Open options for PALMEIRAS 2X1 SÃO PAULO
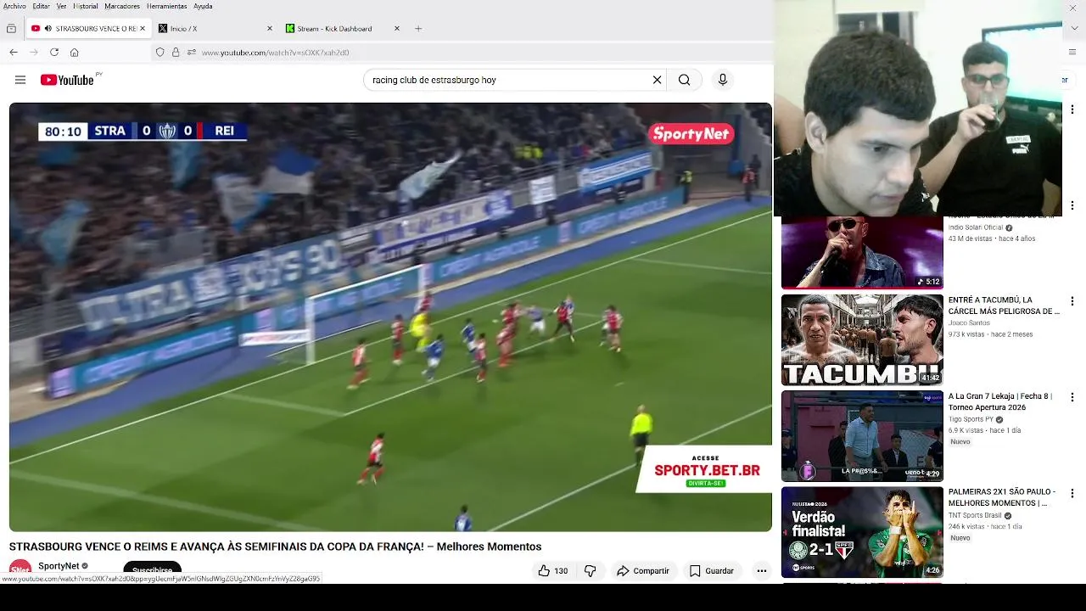 [x=1072, y=493]
